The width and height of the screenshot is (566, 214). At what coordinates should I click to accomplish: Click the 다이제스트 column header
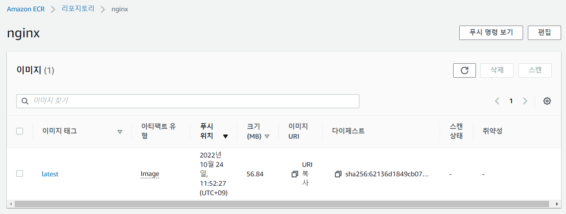(348, 131)
